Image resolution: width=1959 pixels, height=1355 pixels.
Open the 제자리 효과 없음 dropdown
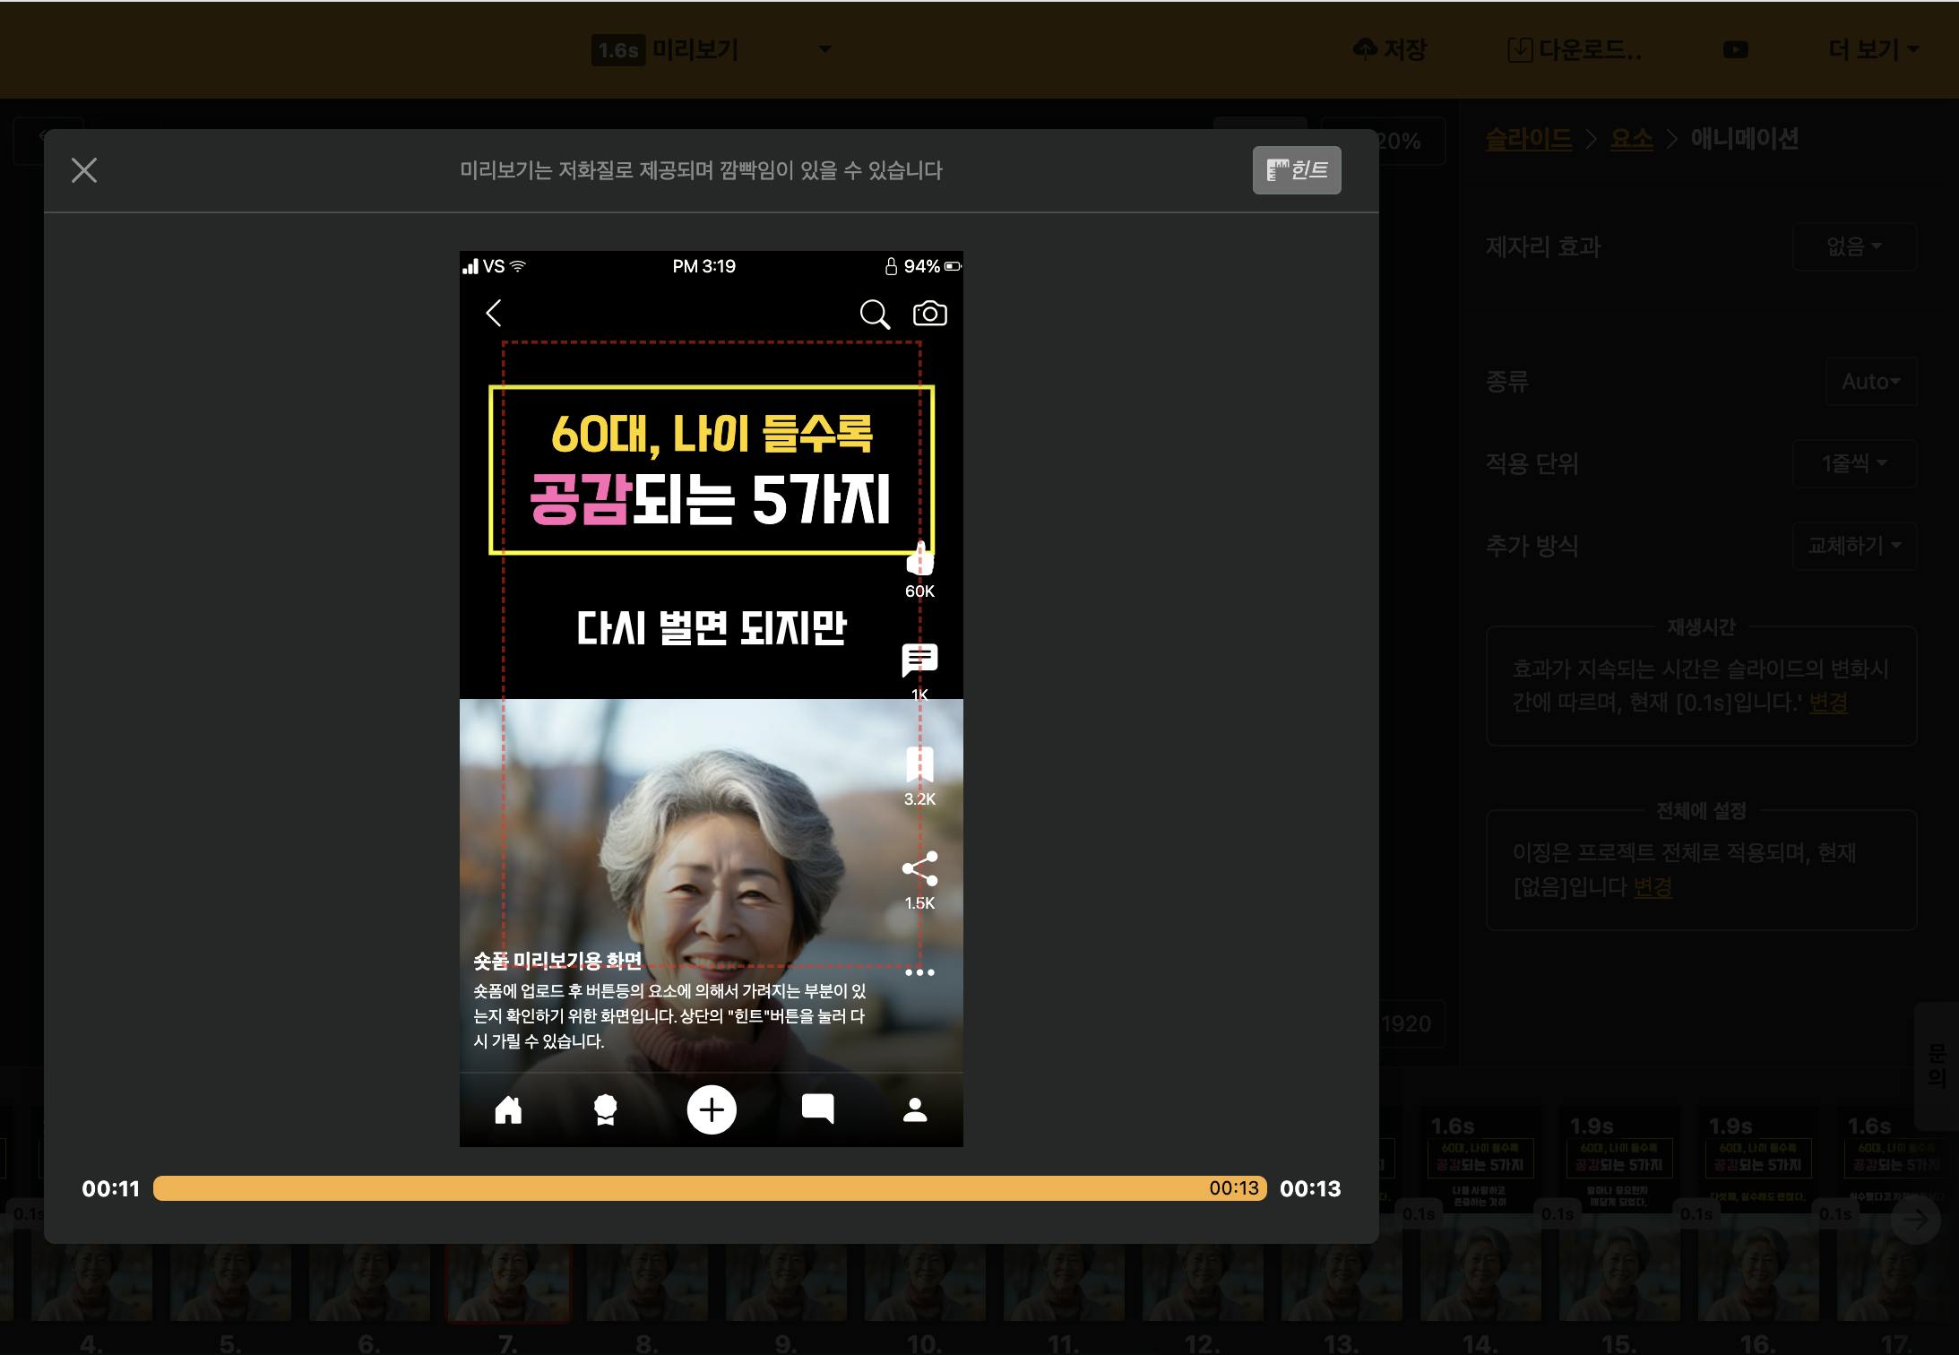1853,246
